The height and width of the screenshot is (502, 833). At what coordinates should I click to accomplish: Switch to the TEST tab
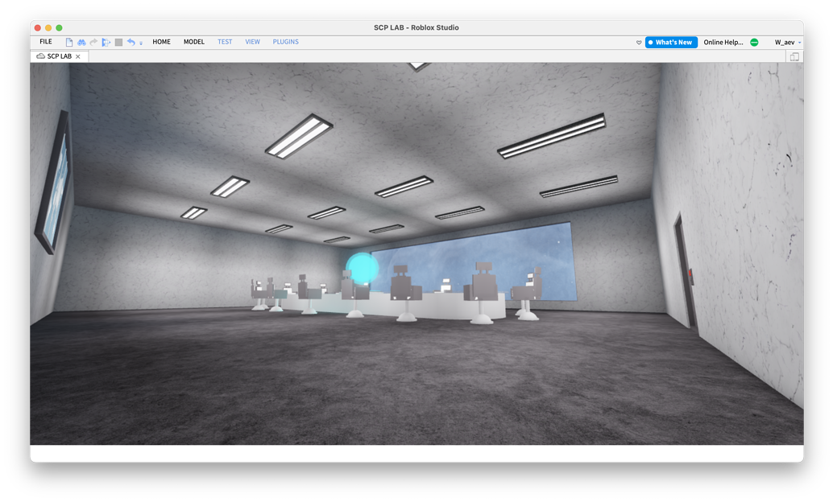[x=225, y=42]
